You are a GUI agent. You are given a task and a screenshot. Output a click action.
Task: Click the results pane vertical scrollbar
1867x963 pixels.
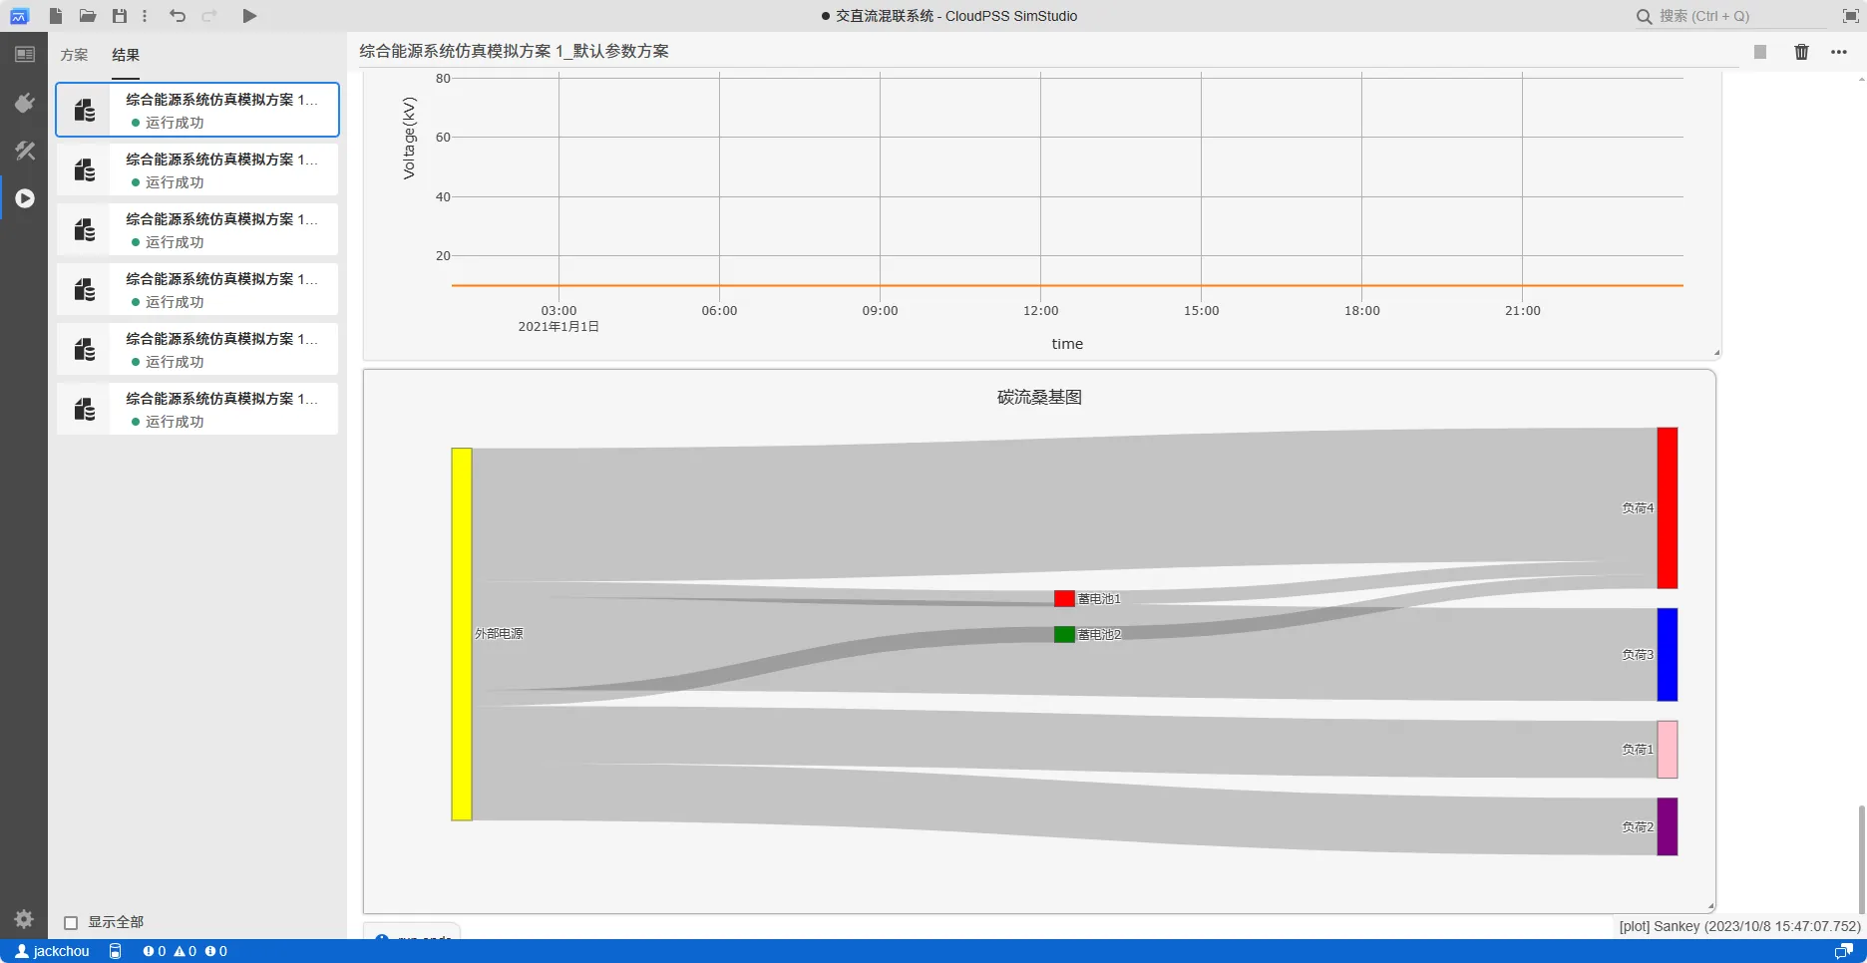[1861, 857]
